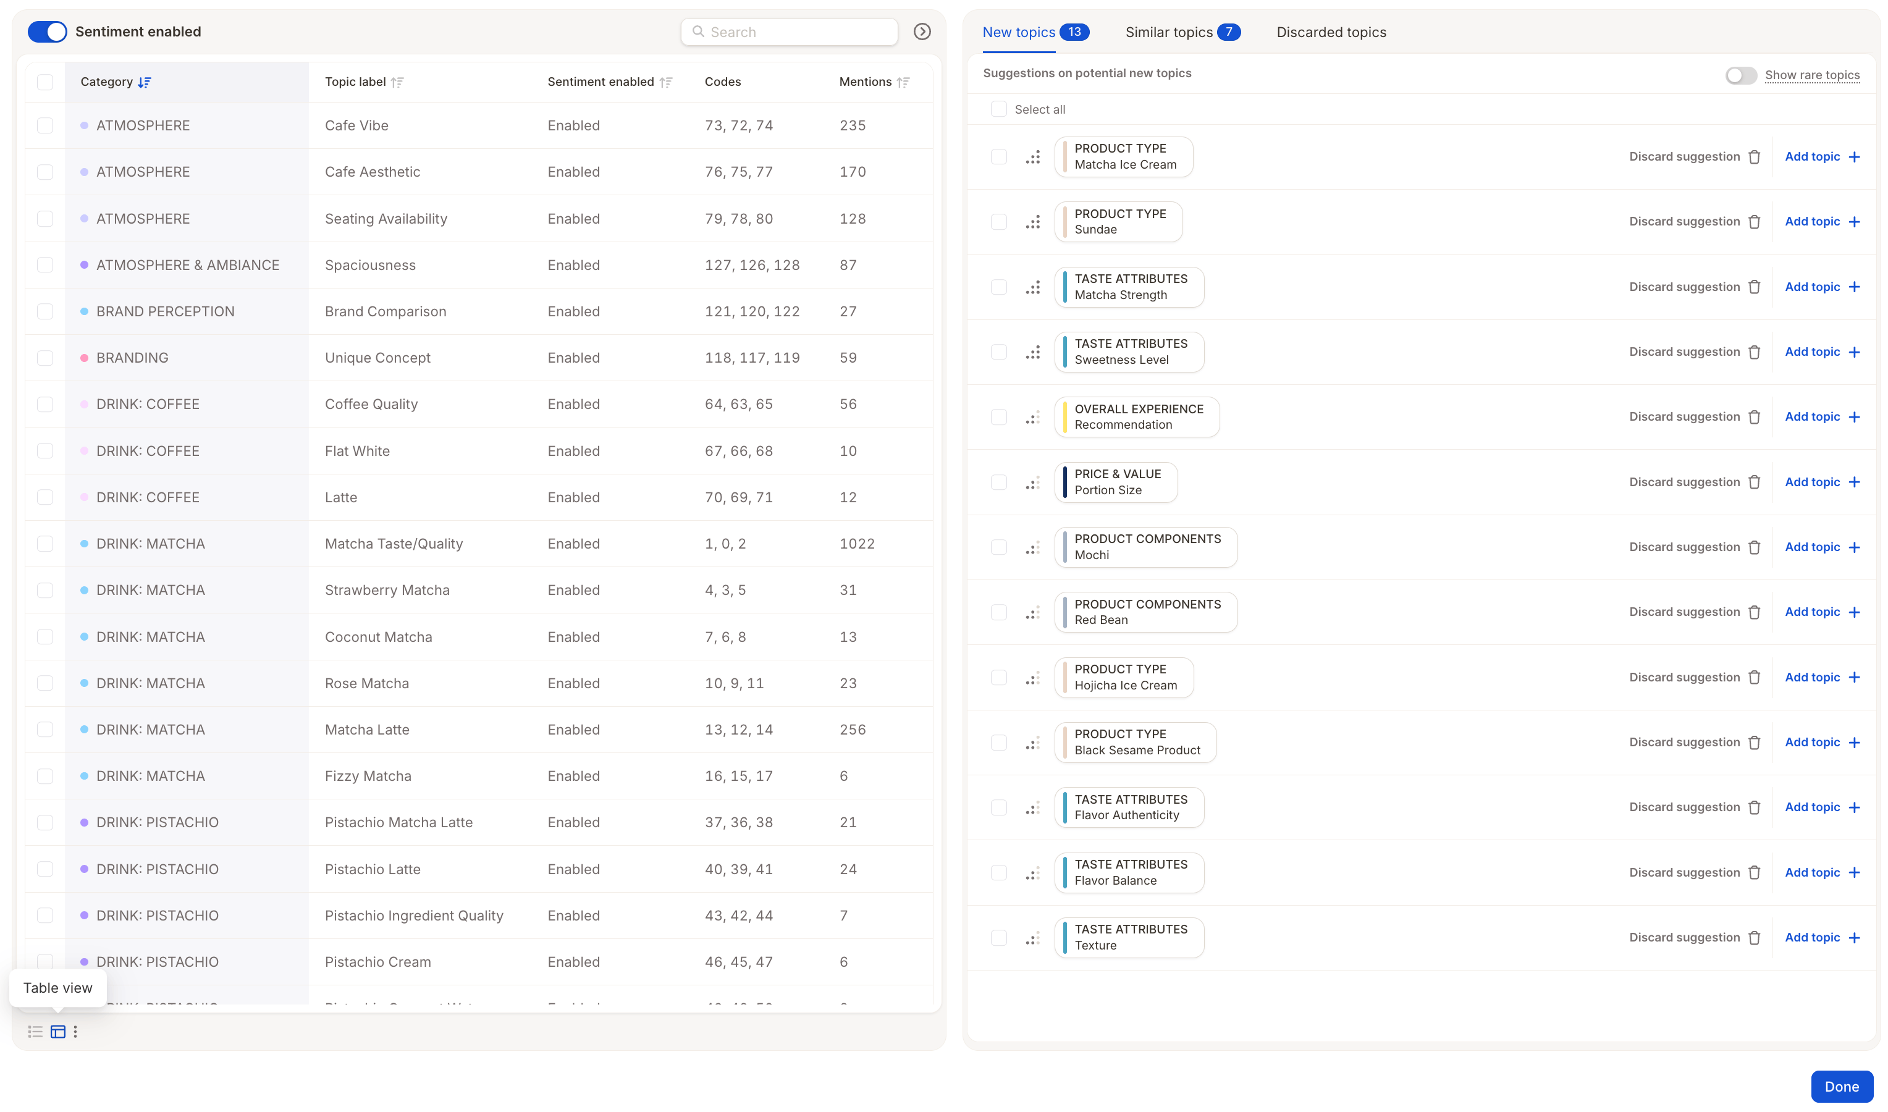Tick the table header select-all checkbox
The image size is (1888, 1112).
(x=45, y=82)
